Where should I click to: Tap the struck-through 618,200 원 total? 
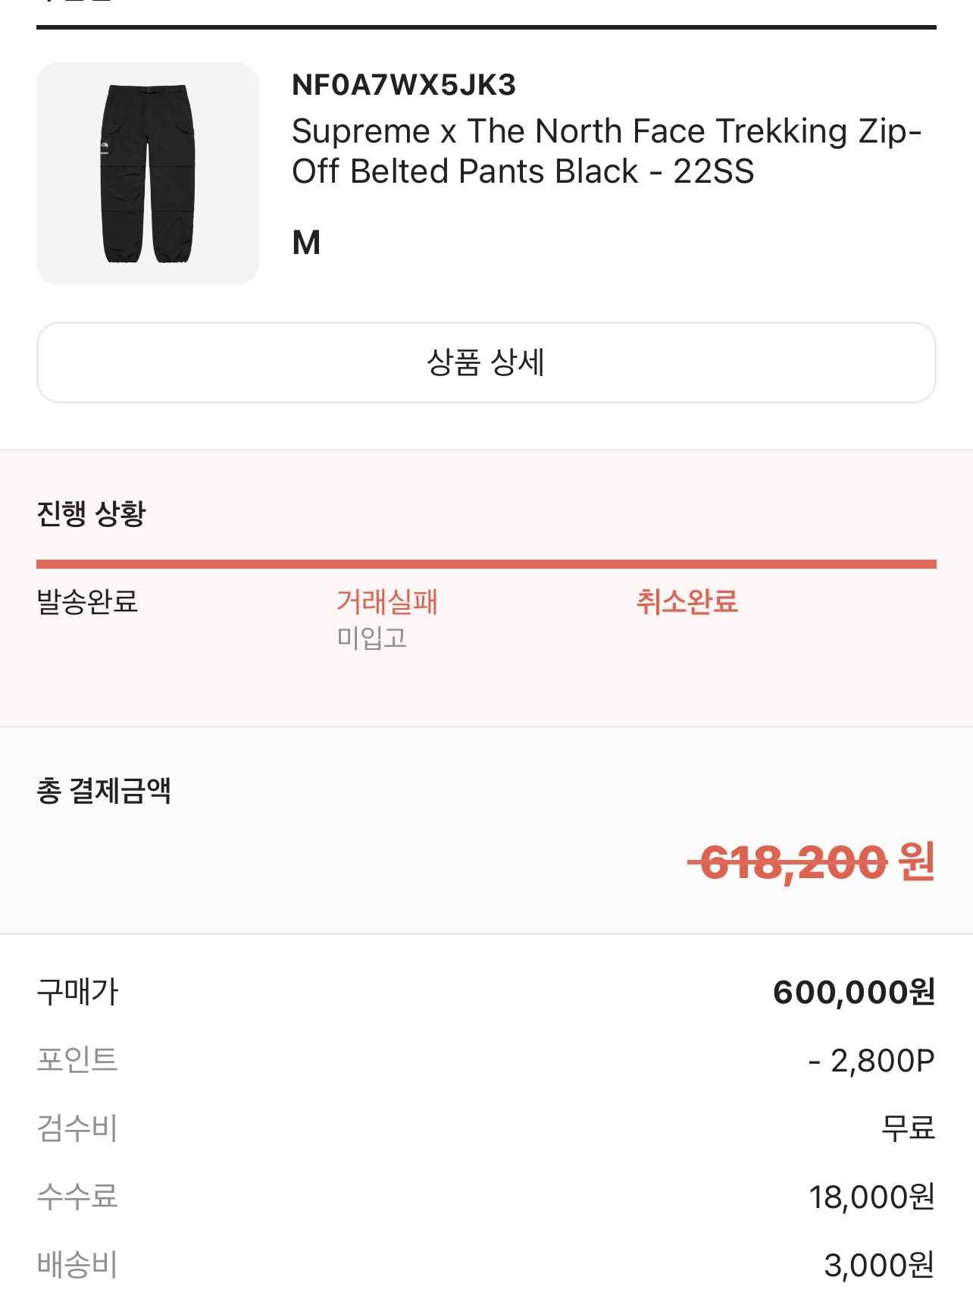tap(812, 863)
